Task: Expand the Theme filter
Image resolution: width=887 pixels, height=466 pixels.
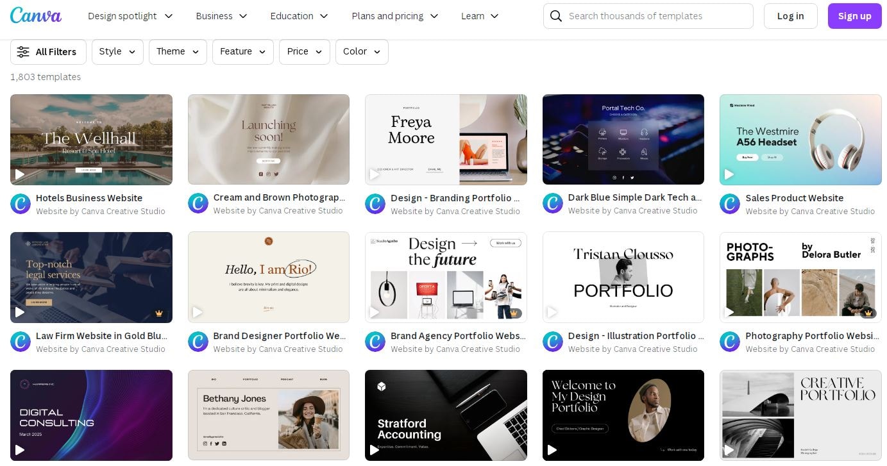Action: coord(178,51)
